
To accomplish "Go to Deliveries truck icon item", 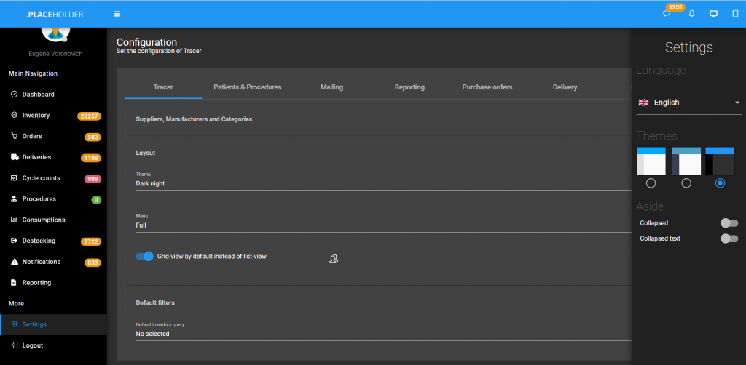I will (x=36, y=157).
